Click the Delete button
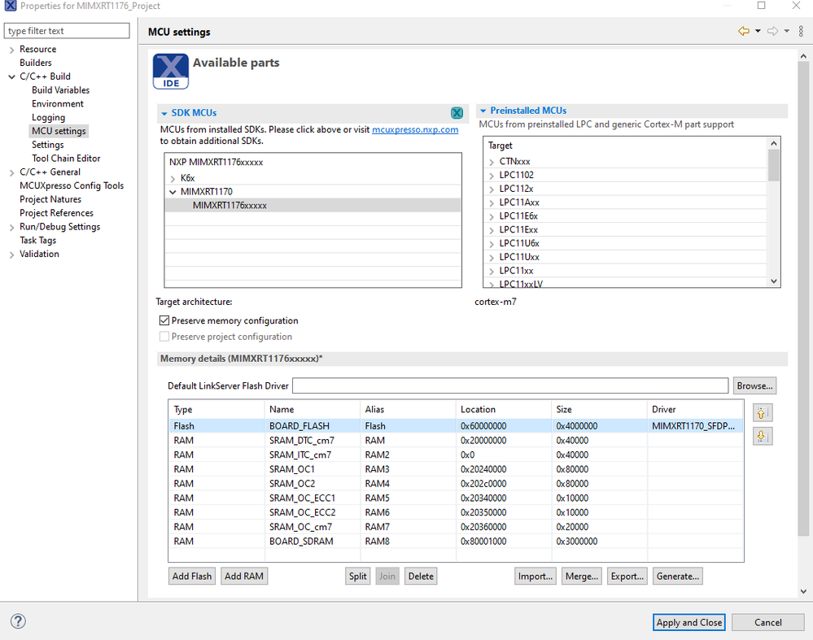This screenshot has height=640, width=813. point(421,577)
